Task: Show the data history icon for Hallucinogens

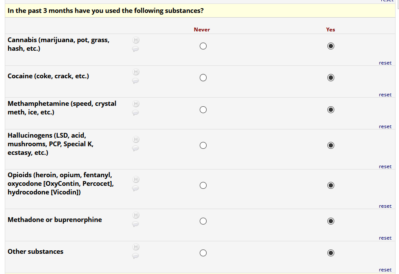Action: coord(135,139)
